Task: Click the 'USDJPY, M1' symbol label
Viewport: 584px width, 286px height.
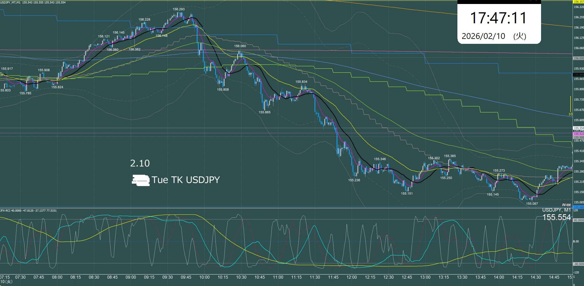Action: point(556,210)
